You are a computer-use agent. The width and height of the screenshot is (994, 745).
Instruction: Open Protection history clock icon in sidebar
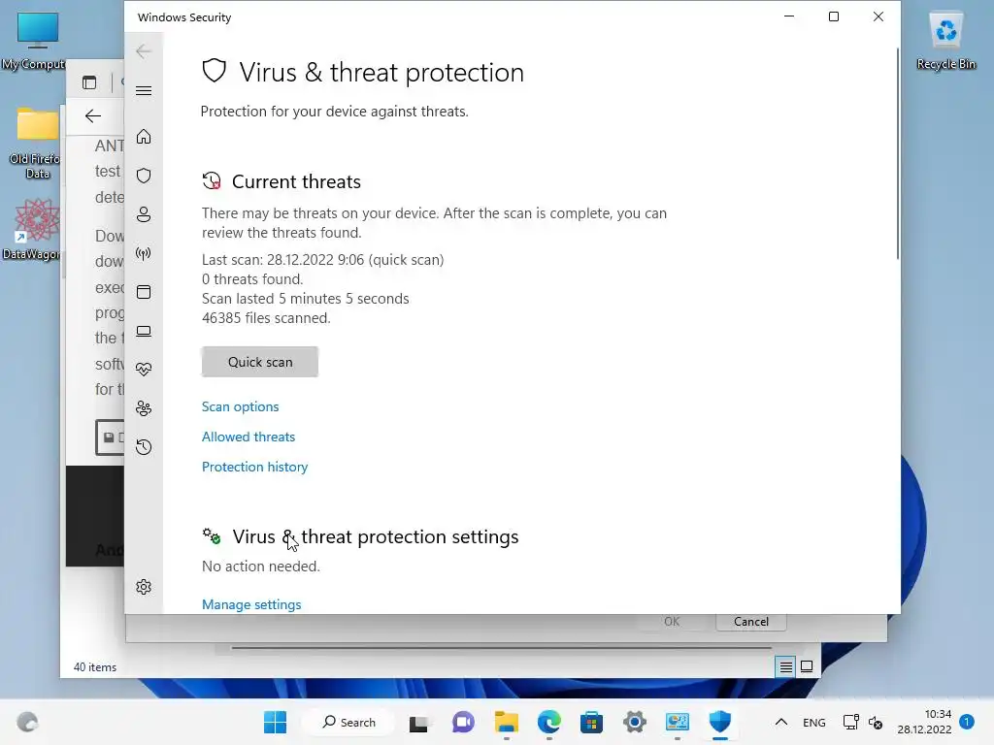144,447
